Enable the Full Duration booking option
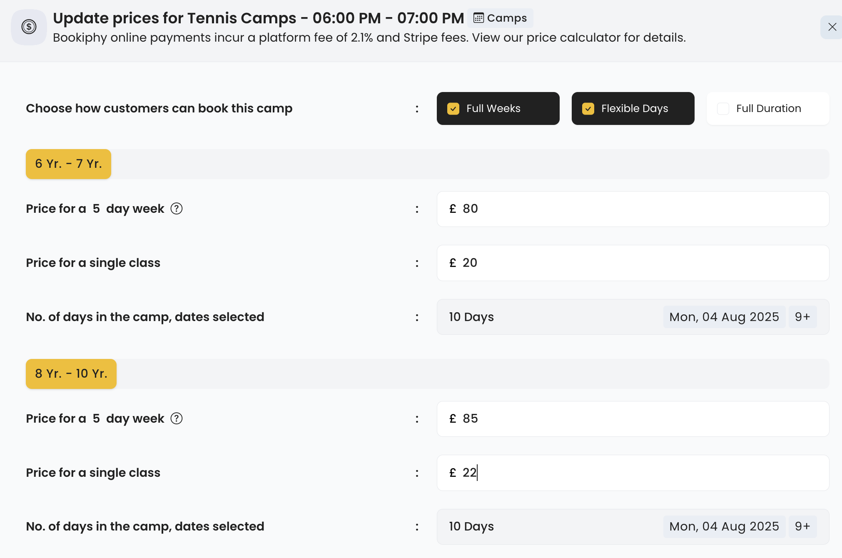Image resolution: width=842 pixels, height=558 pixels. (723, 109)
